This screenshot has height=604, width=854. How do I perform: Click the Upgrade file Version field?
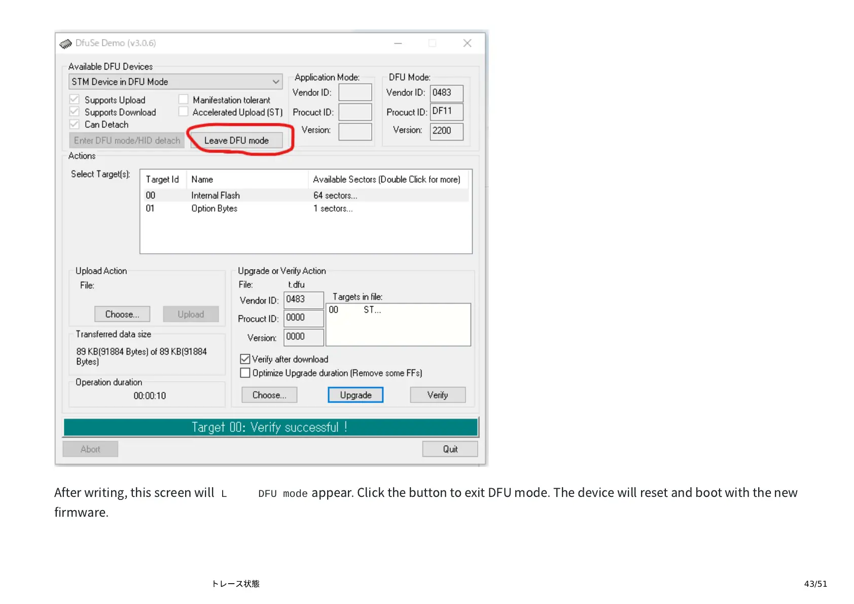point(304,337)
